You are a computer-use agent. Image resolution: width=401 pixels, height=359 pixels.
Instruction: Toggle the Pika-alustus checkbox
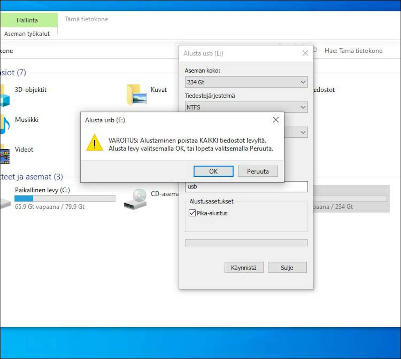click(192, 213)
